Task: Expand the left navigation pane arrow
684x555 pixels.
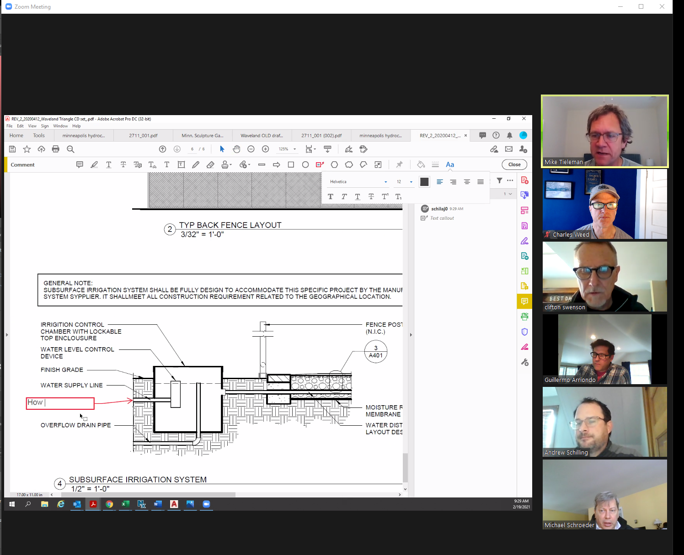Action: 7,335
